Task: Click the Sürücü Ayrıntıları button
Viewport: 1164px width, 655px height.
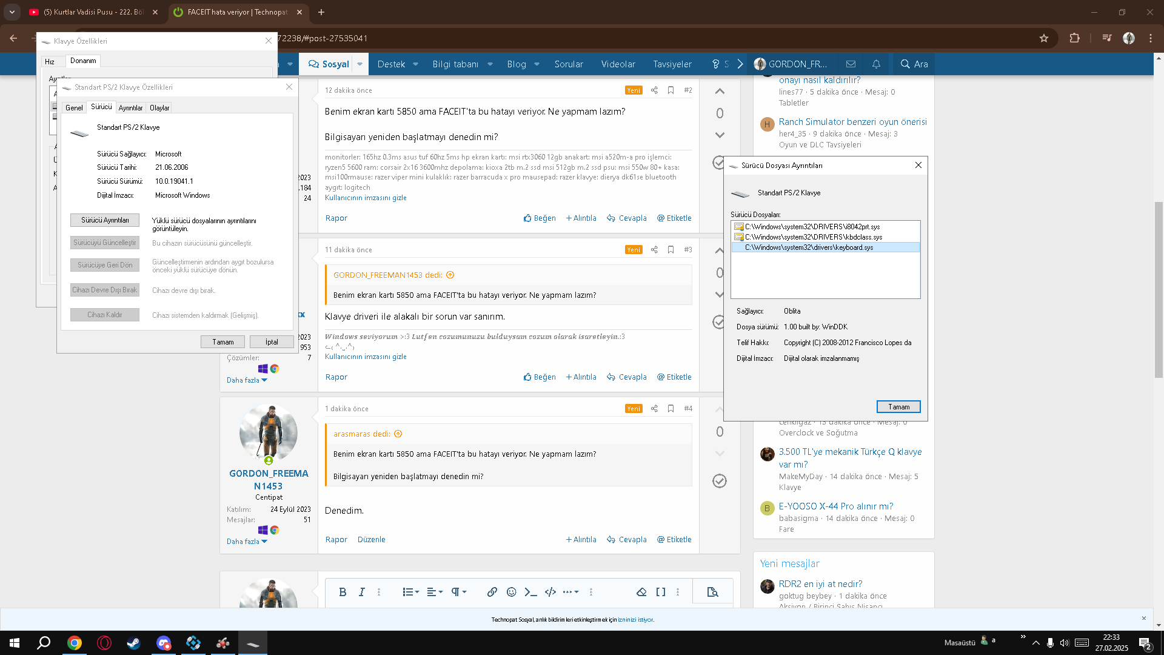Action: [105, 220]
